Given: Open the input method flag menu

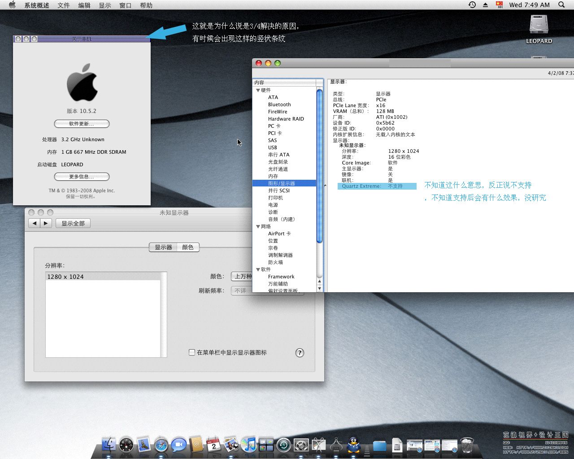Looking at the screenshot, I should point(500,5).
